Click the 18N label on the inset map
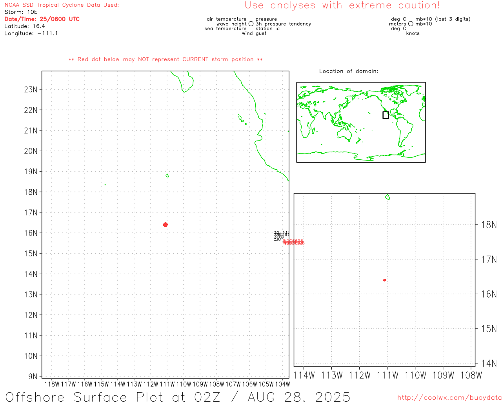Screen dimensions: 502x402 [489, 225]
